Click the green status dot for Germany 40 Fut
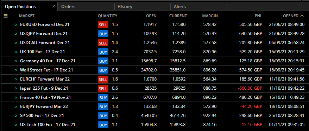 click(15, 61)
